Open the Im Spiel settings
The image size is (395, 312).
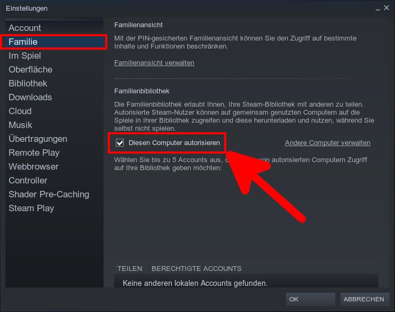tap(25, 55)
